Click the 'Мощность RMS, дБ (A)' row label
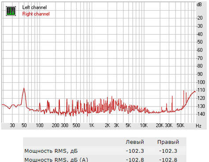Image resolution: width=209 pixels, height=162 pixels. 56,160
